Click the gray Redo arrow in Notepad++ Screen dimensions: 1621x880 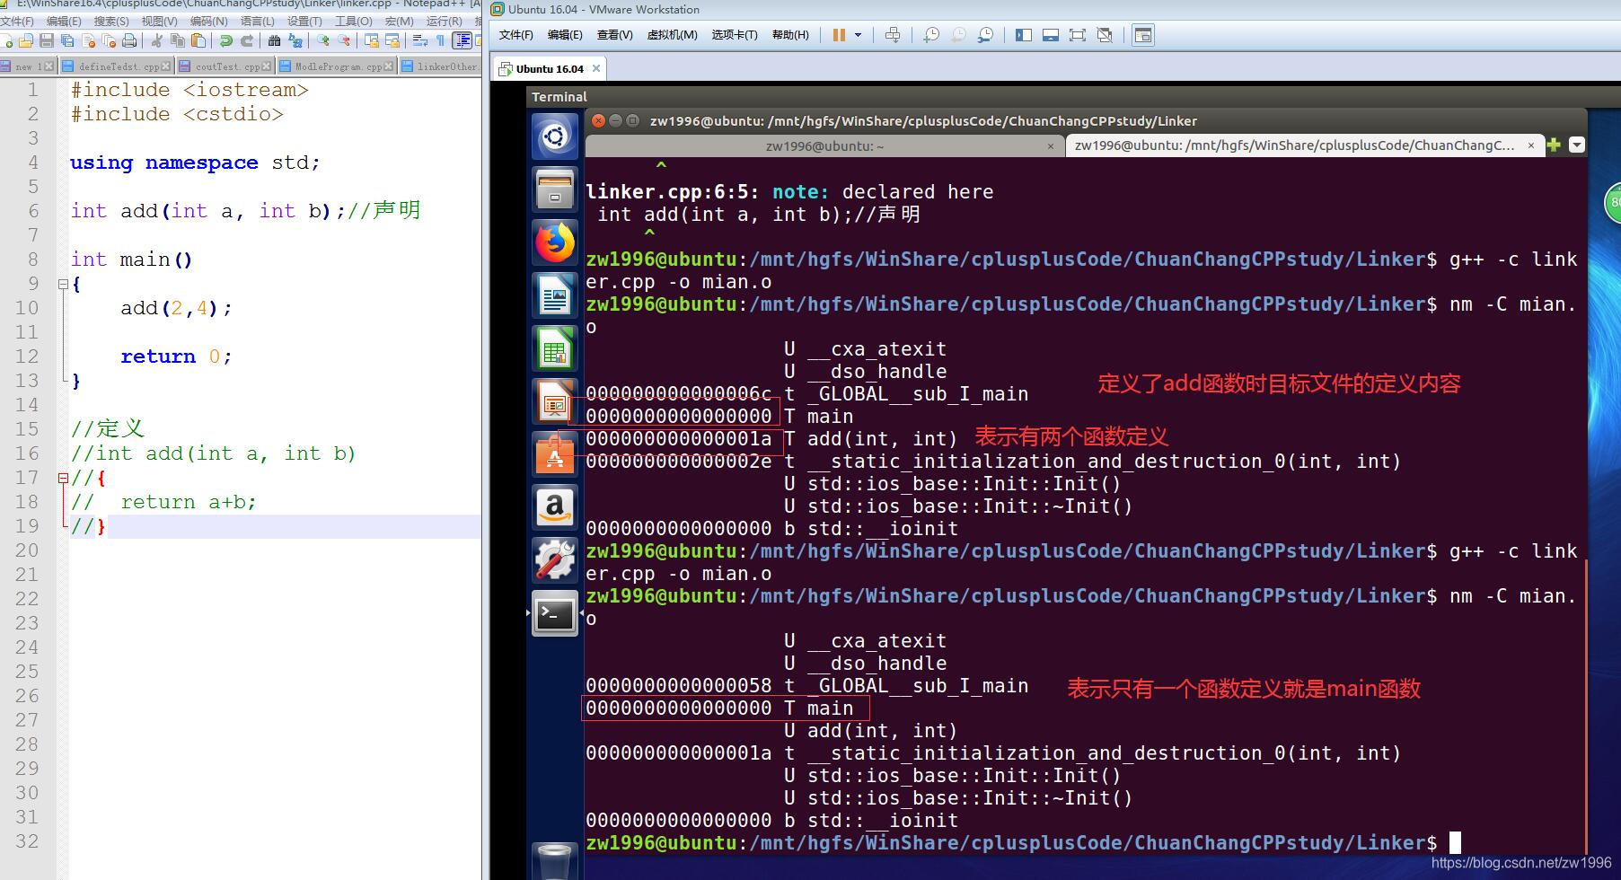tap(247, 40)
